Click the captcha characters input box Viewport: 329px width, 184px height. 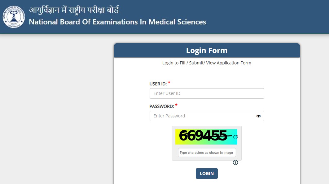(207, 152)
